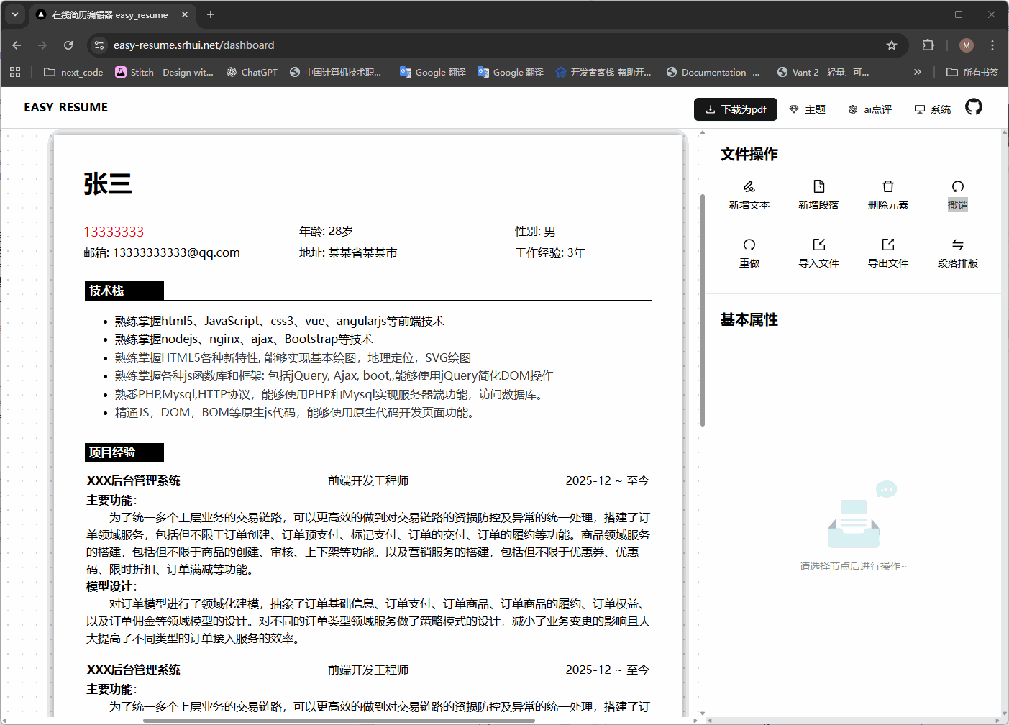Bookmark this page with star icon
The image size is (1009, 725).
click(x=892, y=45)
